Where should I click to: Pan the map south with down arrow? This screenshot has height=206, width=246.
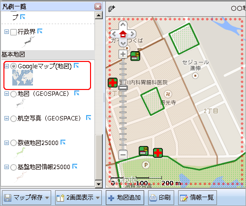123,43
